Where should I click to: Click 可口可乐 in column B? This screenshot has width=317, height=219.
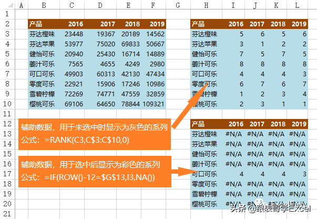pyautogui.click(x=44, y=74)
